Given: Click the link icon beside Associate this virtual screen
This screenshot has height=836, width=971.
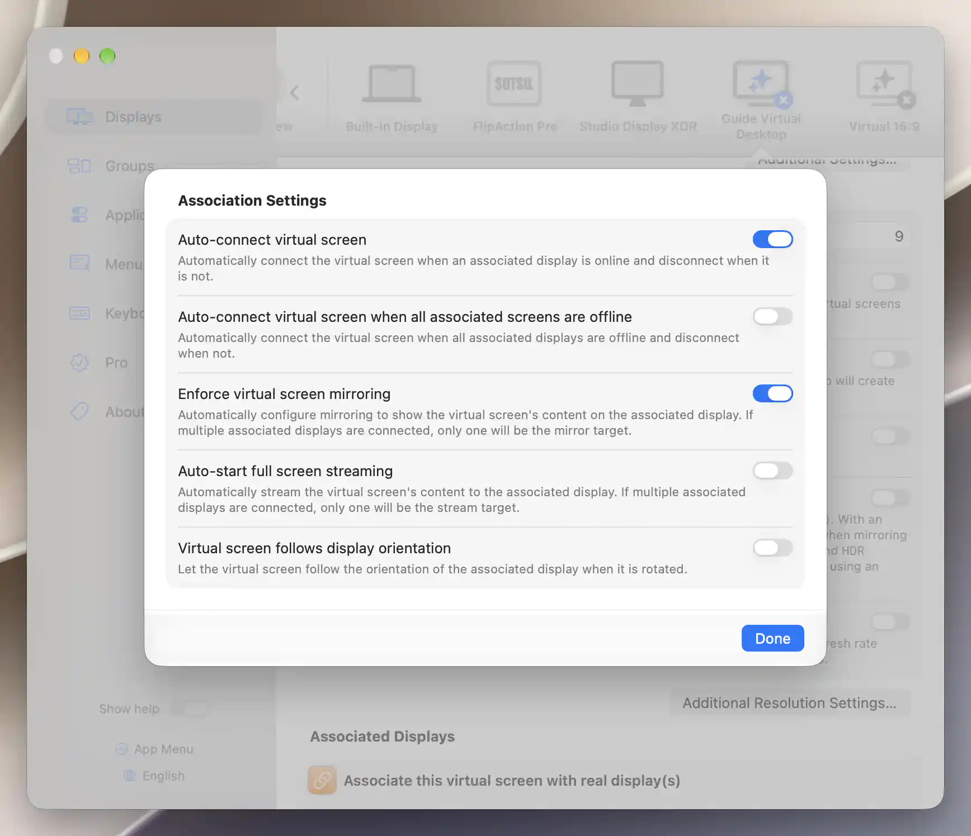Looking at the screenshot, I should 322,780.
